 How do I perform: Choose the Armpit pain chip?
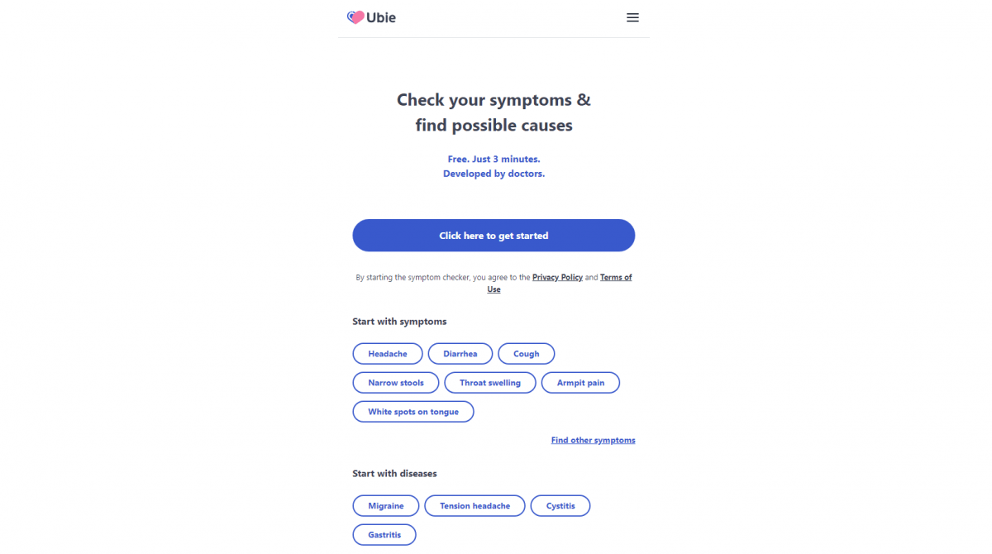(x=580, y=383)
